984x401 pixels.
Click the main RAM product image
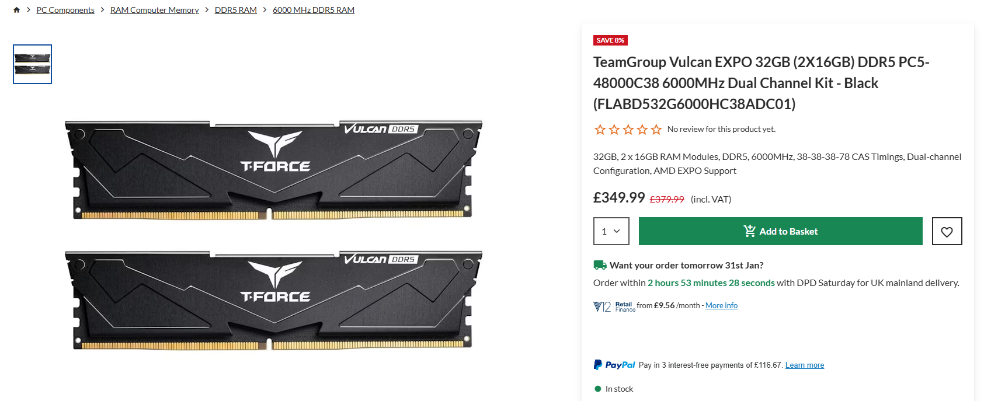[273, 233]
